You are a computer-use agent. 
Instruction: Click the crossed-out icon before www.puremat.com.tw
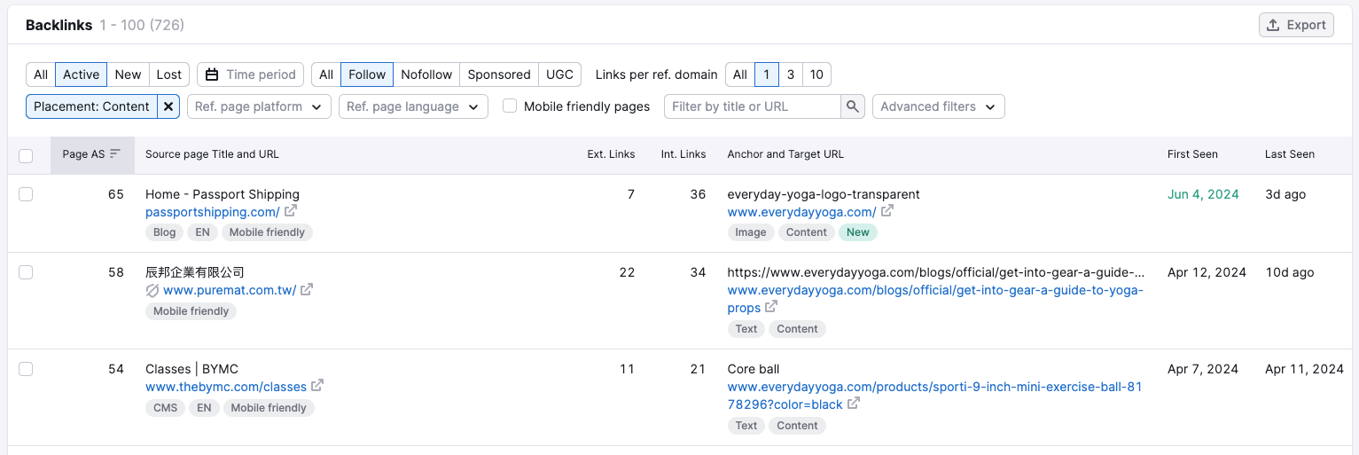tap(152, 290)
